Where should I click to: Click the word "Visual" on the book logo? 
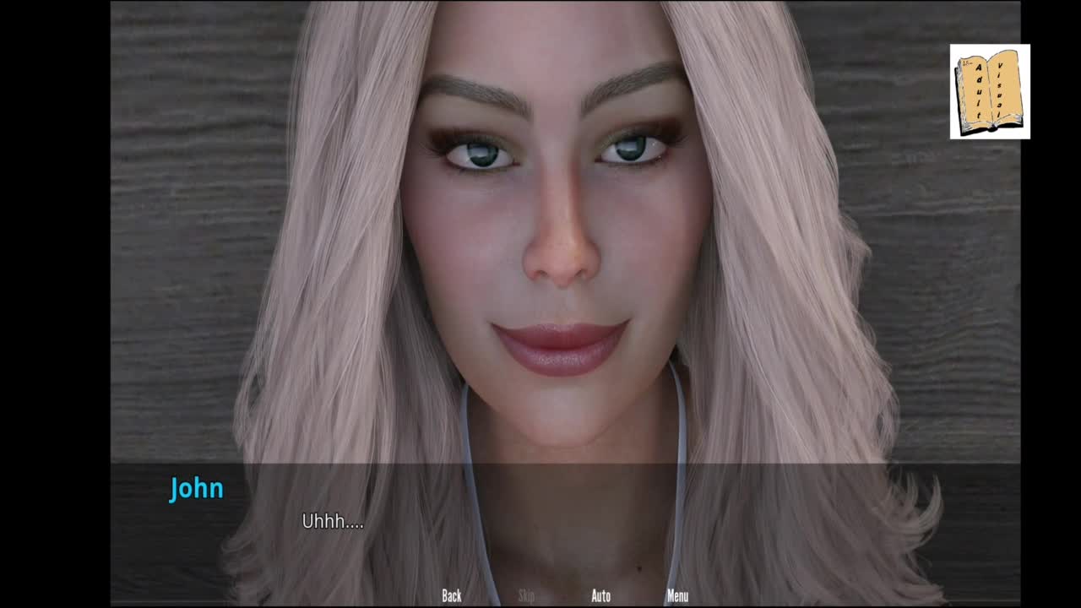tap(1002, 90)
